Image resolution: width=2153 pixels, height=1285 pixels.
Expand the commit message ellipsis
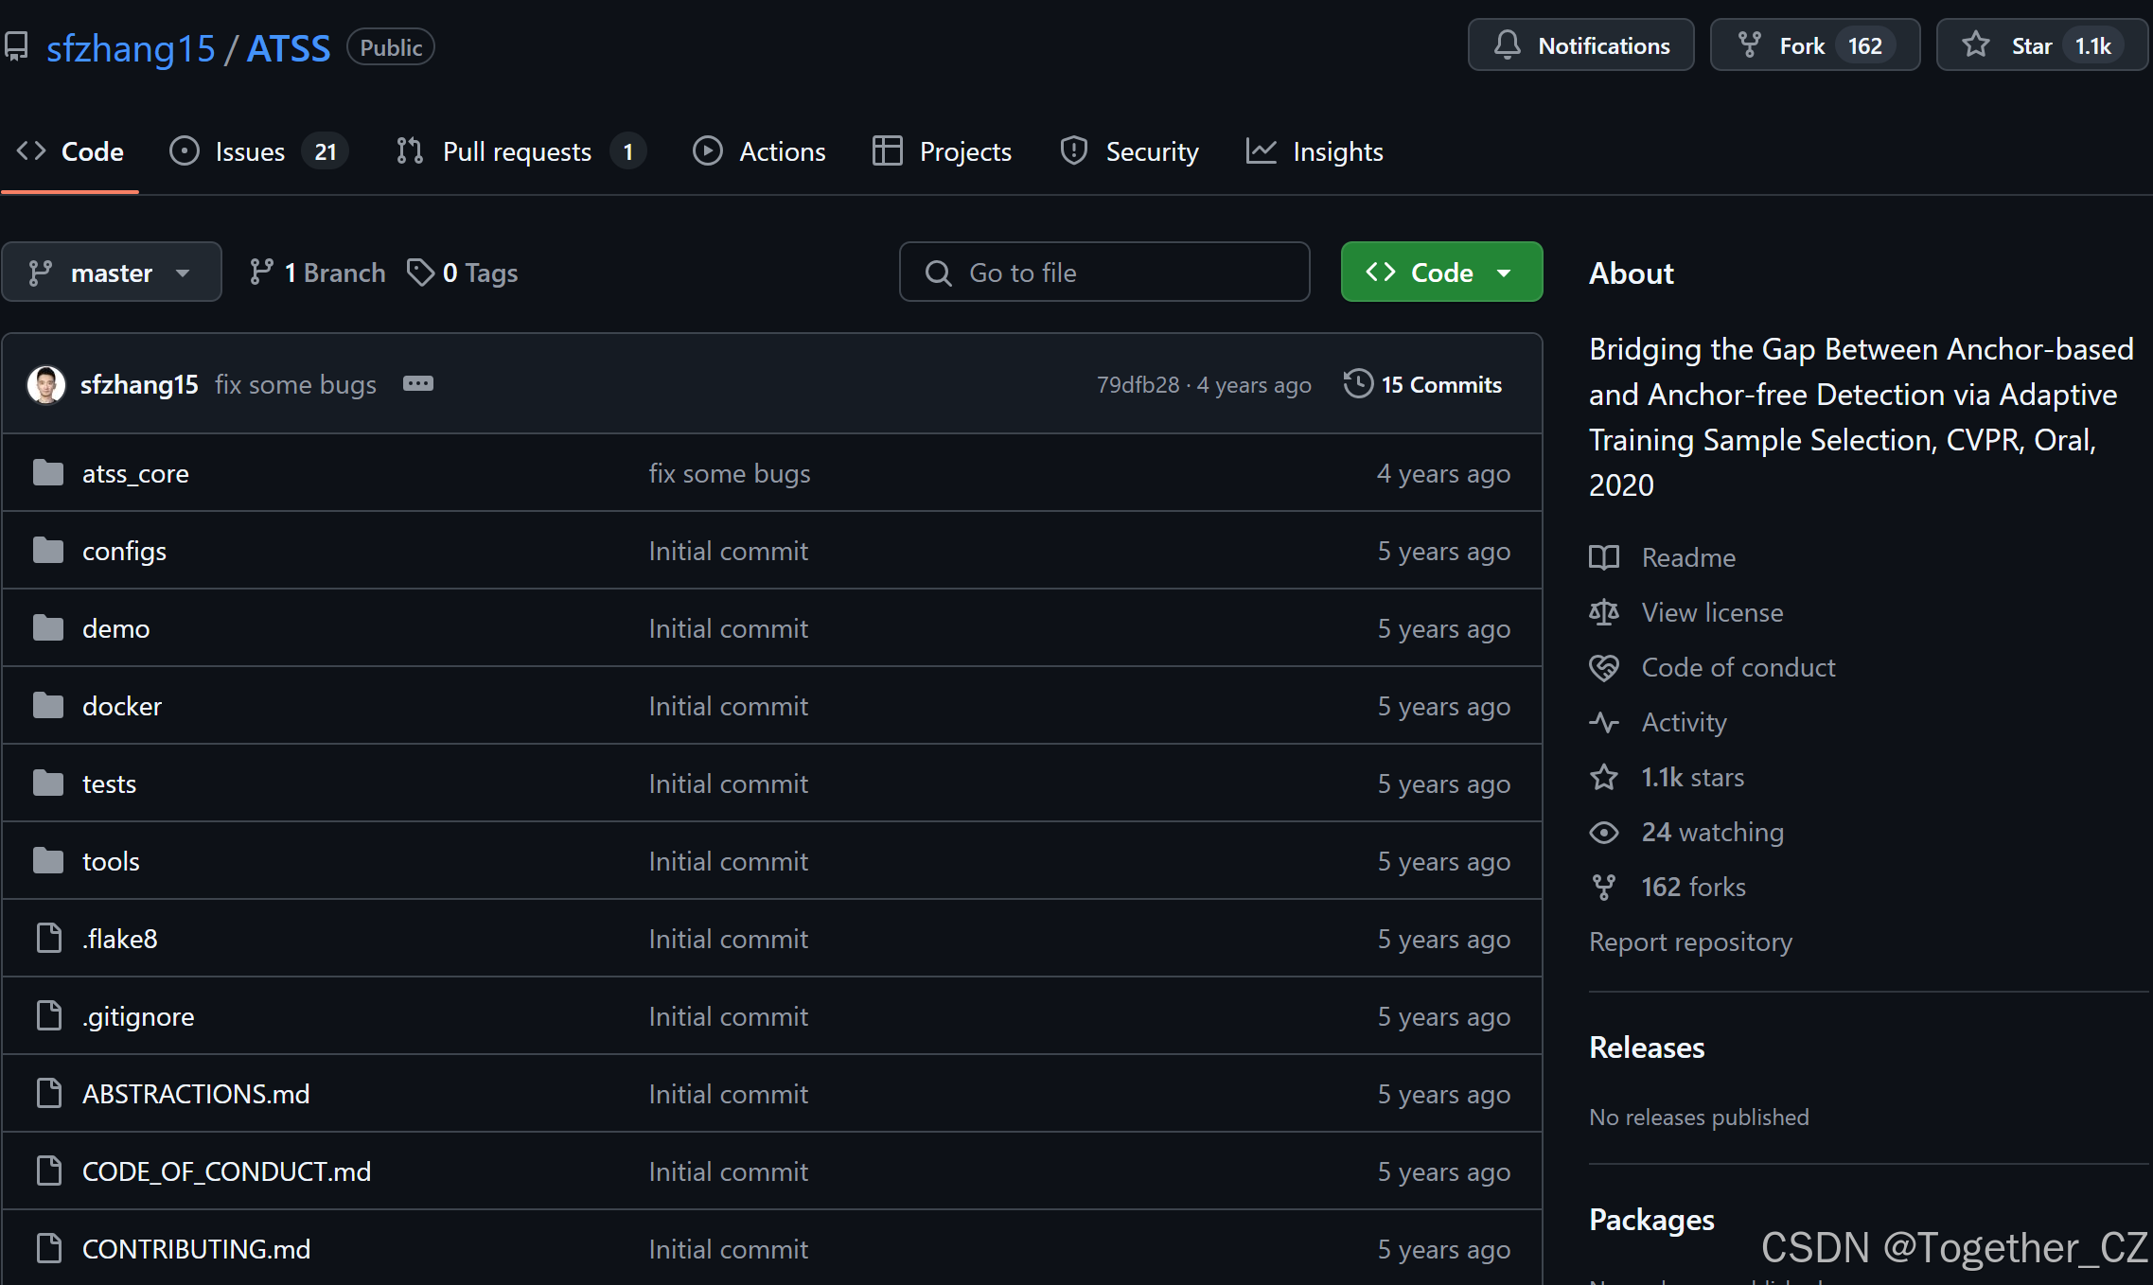(417, 384)
